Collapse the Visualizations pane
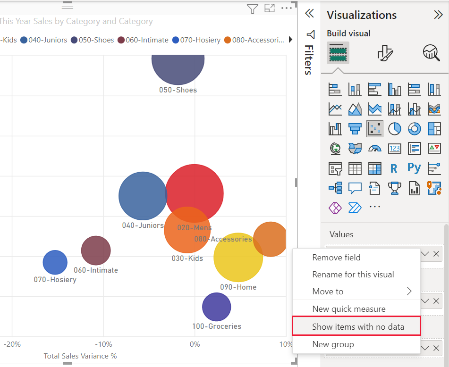The height and width of the screenshot is (367, 449). click(438, 15)
